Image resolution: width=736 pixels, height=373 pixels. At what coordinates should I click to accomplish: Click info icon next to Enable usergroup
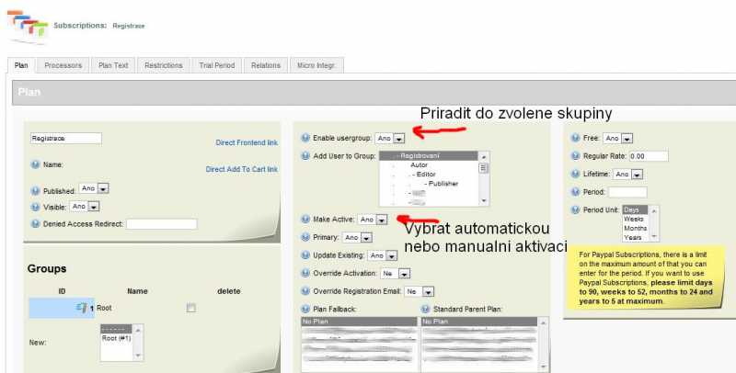coord(305,138)
